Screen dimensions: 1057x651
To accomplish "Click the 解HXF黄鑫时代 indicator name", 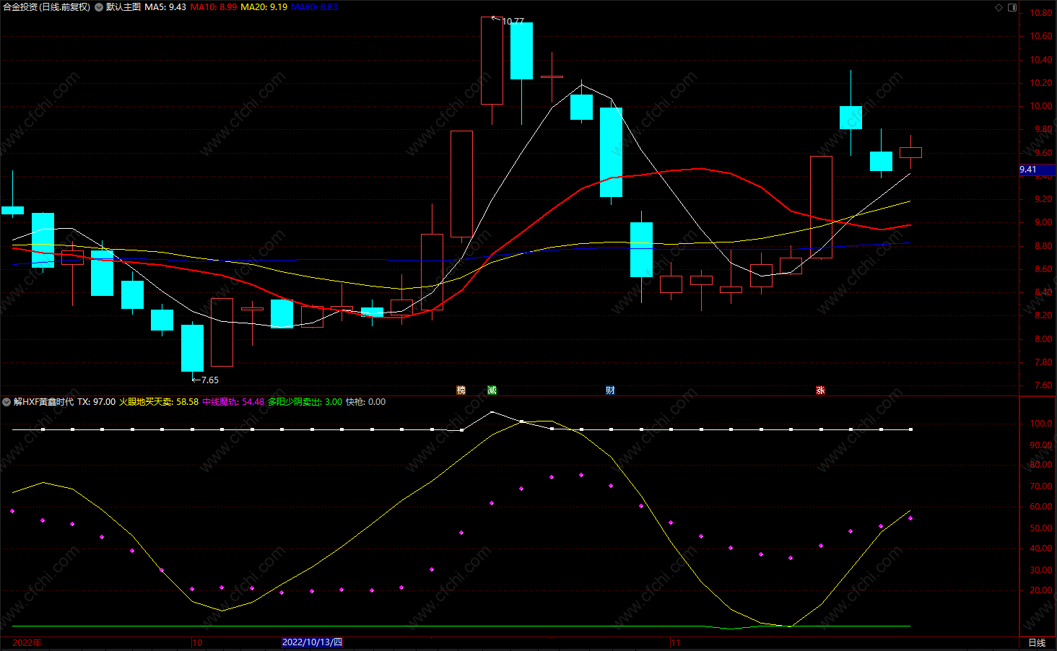I will click(43, 402).
